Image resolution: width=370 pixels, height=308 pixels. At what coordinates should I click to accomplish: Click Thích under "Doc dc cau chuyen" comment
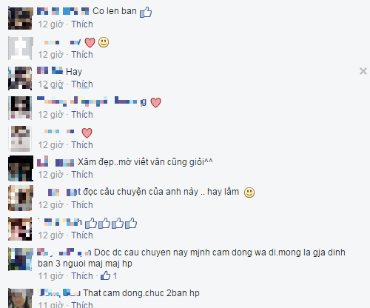[x=82, y=276]
